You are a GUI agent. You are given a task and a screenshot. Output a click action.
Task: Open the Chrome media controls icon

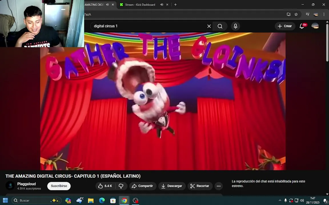pyautogui.click(x=307, y=14)
